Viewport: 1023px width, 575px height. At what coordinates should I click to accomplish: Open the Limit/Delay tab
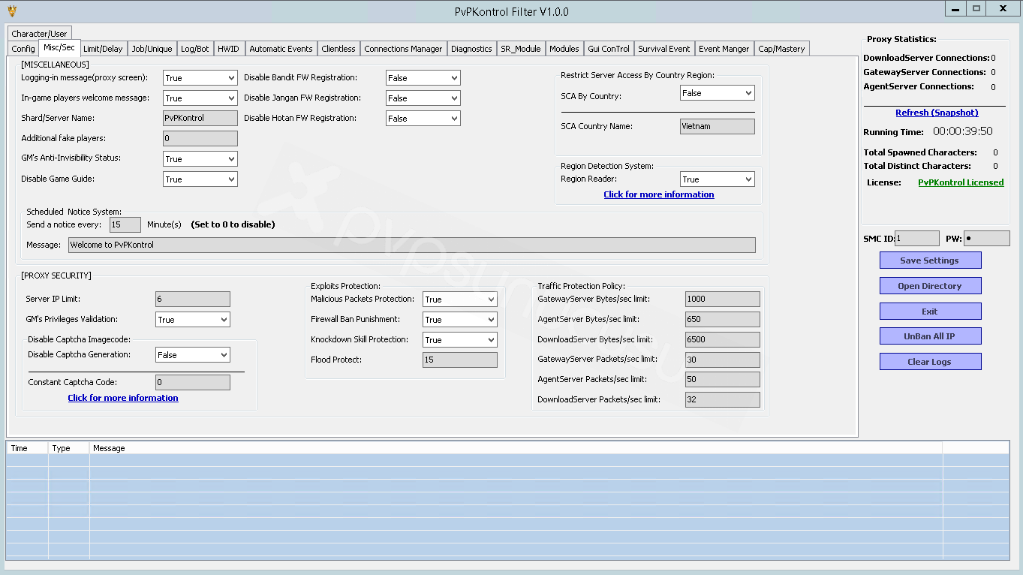coord(103,49)
